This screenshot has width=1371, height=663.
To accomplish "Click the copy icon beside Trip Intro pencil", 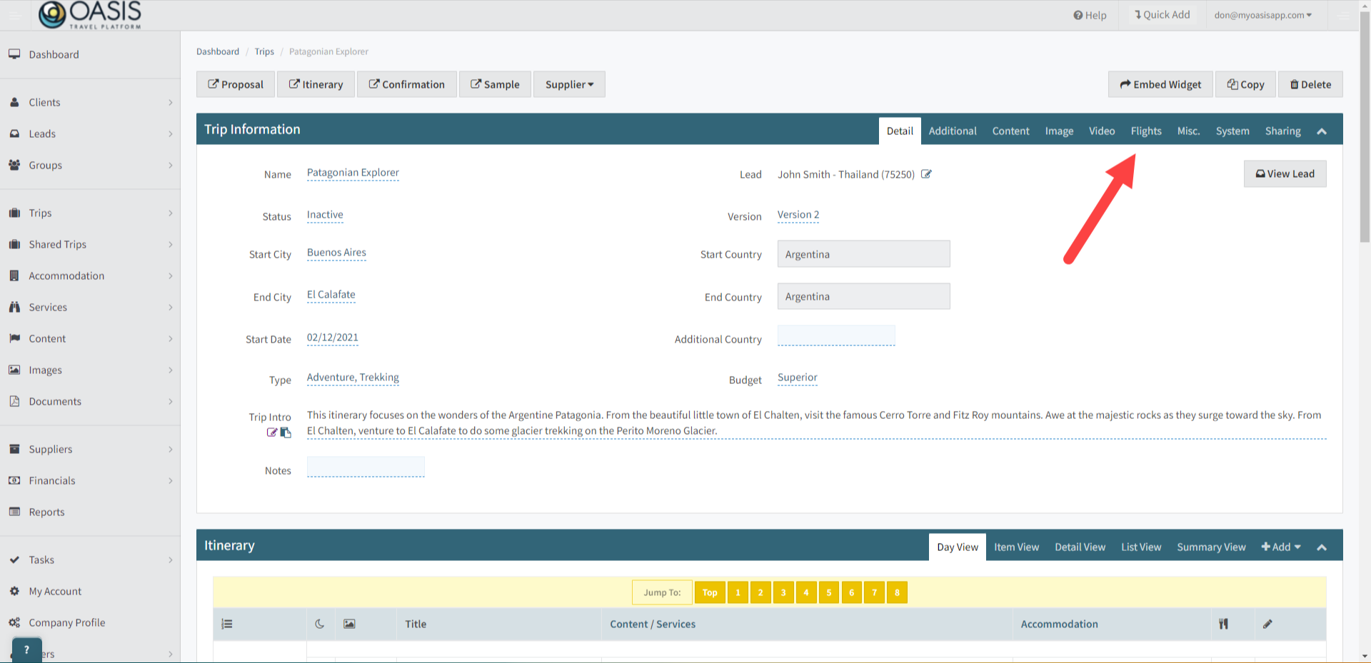I will click(x=286, y=432).
